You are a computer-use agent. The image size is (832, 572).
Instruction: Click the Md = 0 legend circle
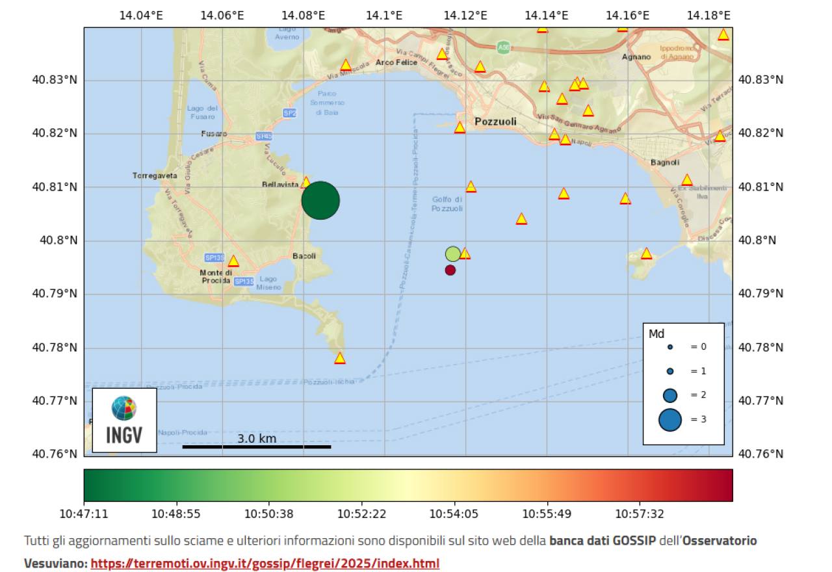(670, 347)
